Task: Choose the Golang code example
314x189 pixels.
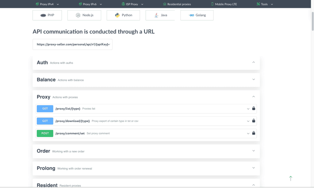Action: 197,15
